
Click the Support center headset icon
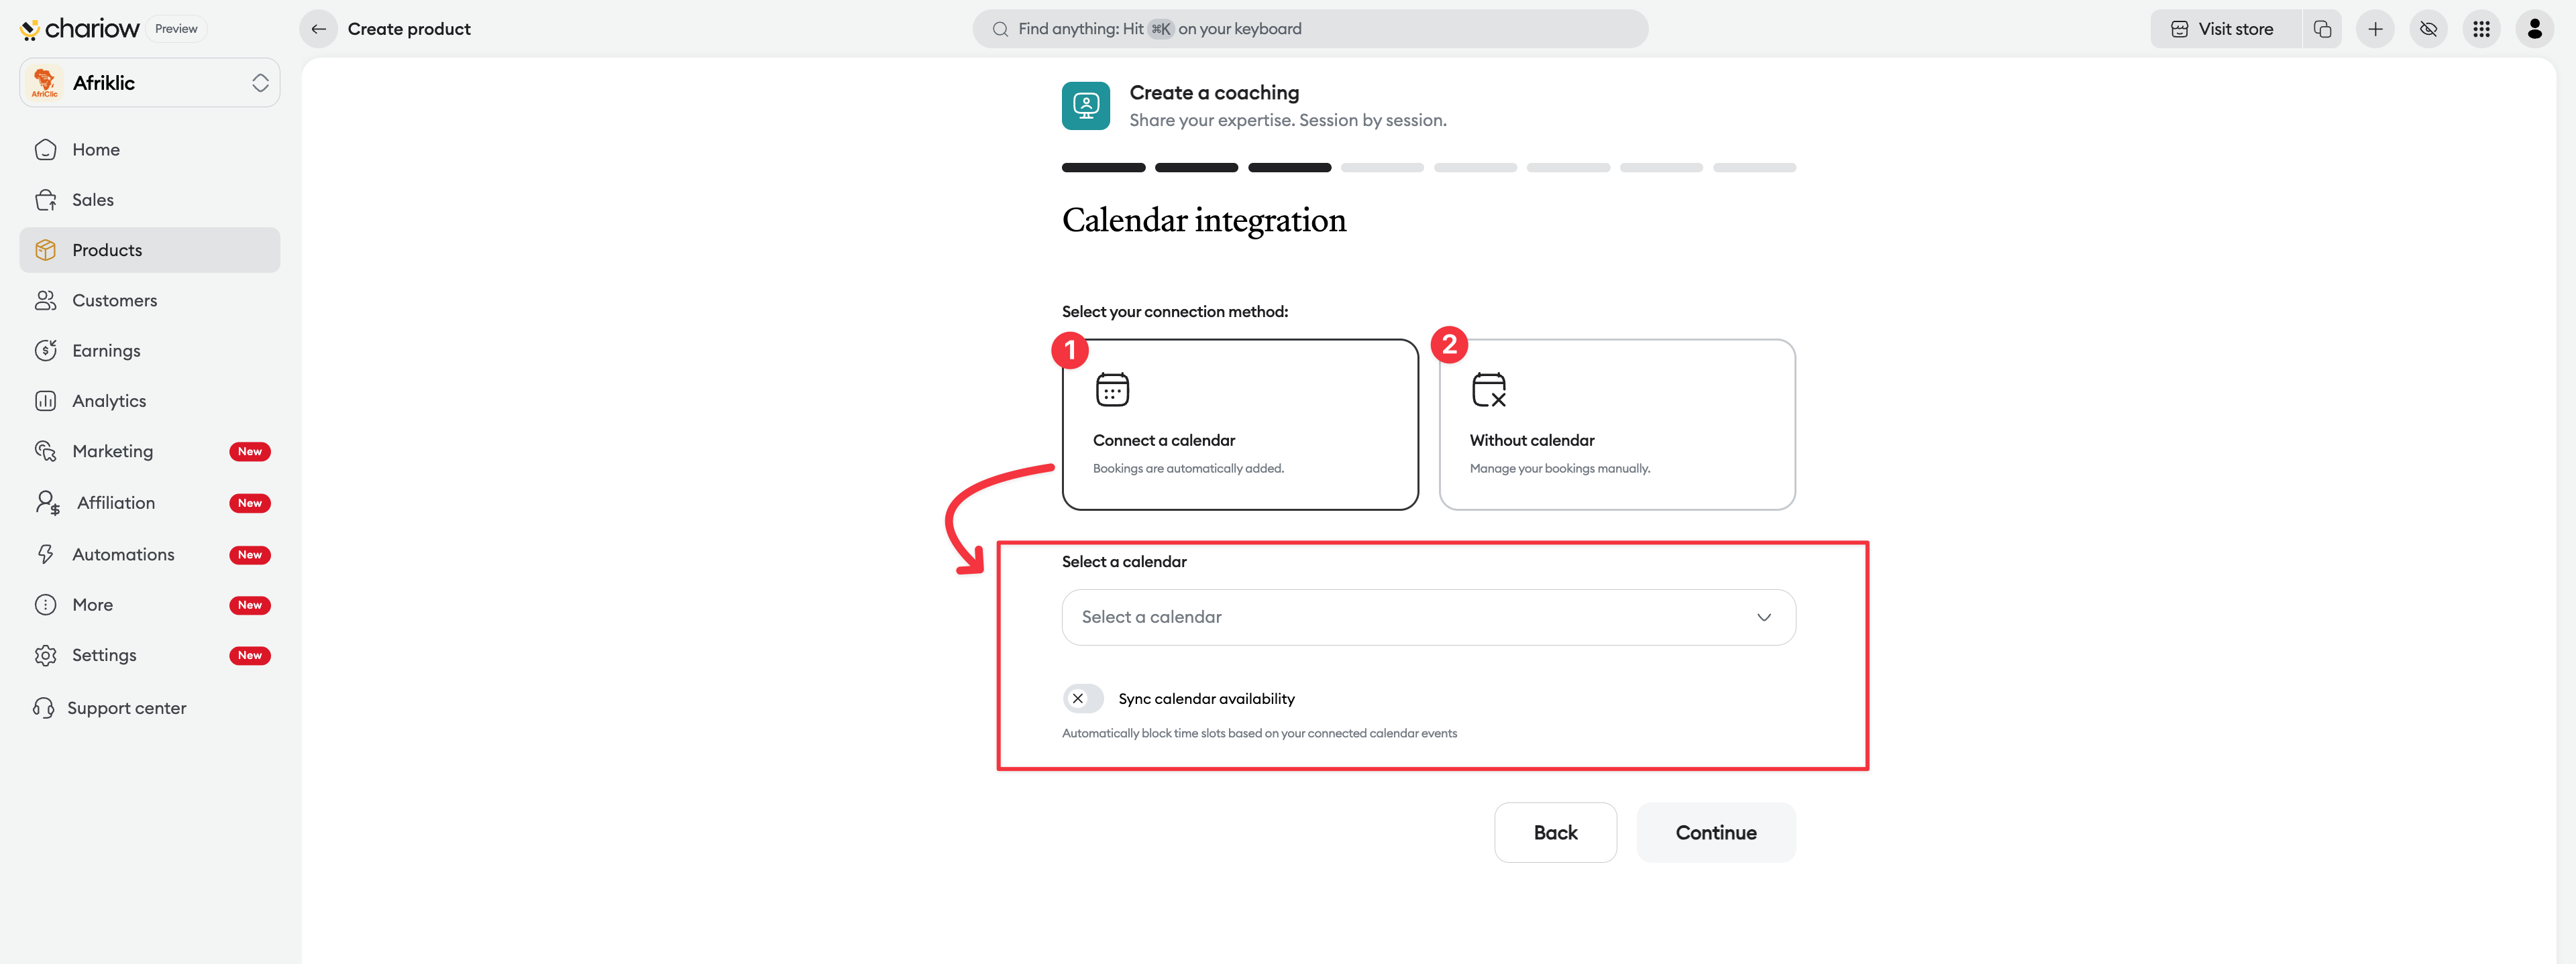click(x=44, y=709)
